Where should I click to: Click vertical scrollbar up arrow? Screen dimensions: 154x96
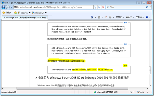click(150, 22)
